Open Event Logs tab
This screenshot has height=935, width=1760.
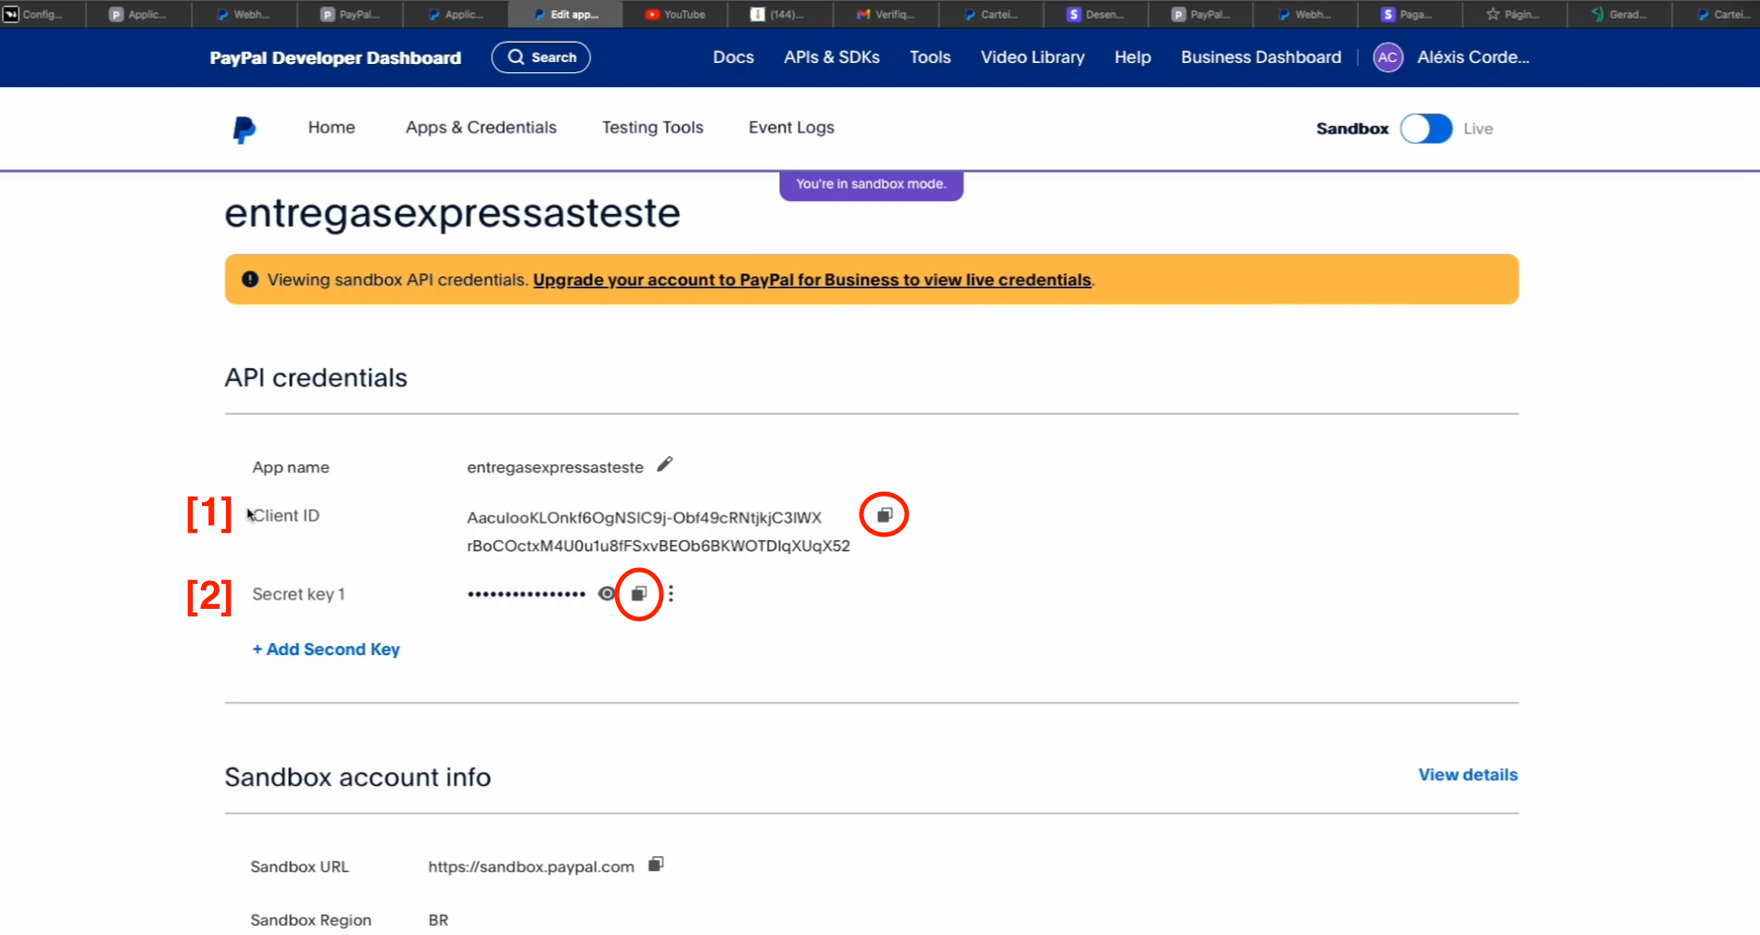pyautogui.click(x=791, y=128)
